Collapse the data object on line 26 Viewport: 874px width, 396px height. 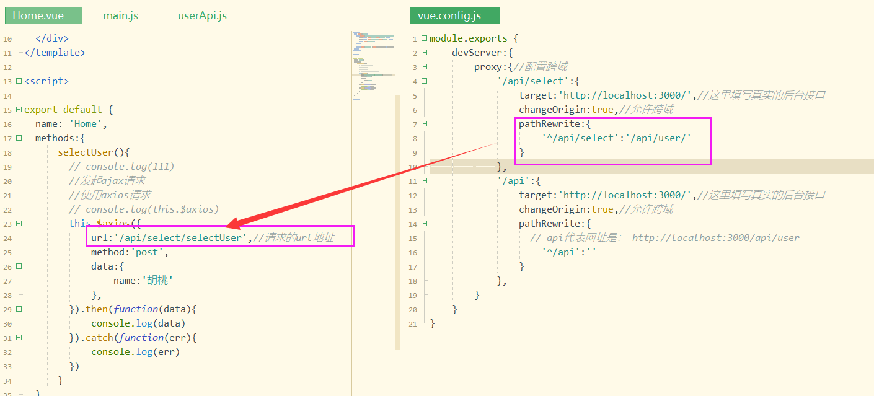(19, 266)
